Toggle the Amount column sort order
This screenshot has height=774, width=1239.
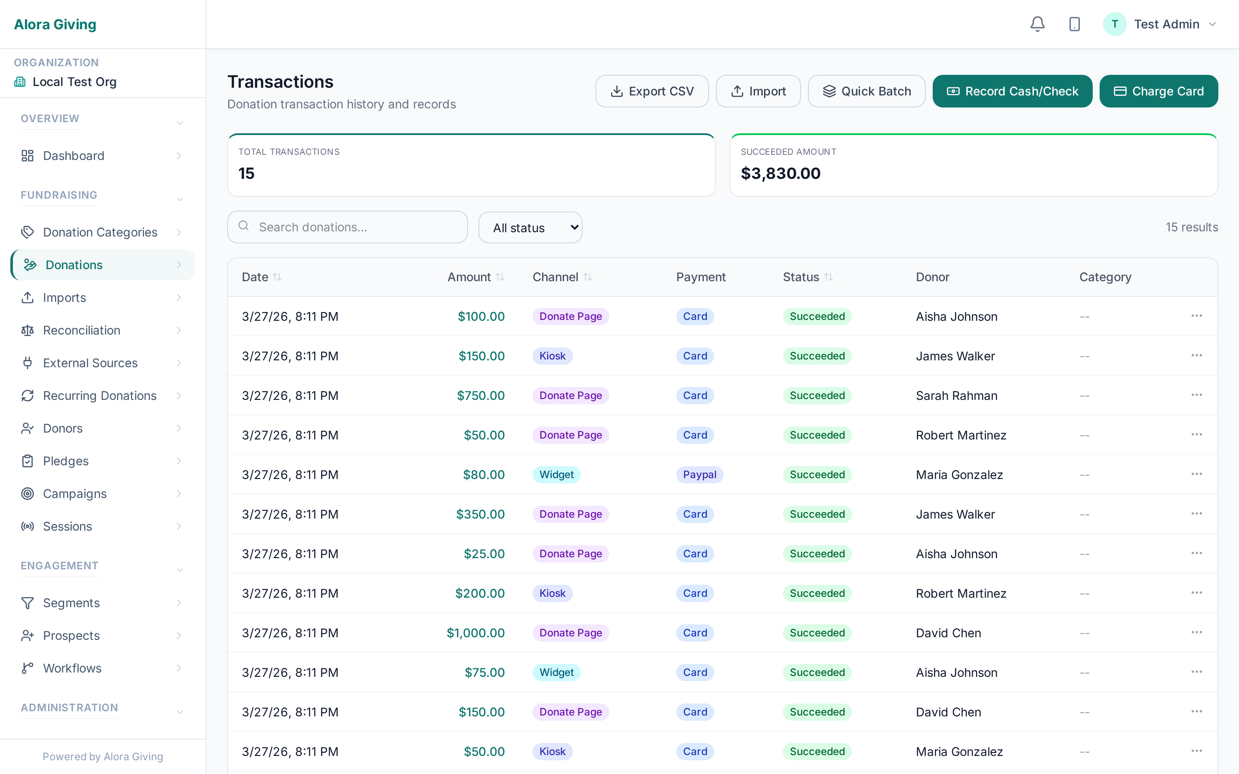point(501,276)
